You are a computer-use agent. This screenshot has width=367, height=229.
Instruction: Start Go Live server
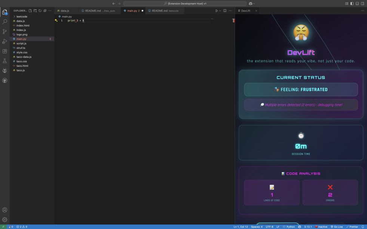pyautogui.click(x=337, y=227)
